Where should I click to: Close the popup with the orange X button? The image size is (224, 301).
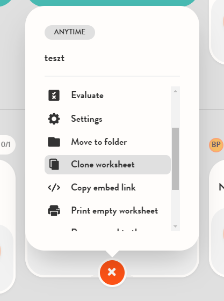click(112, 272)
